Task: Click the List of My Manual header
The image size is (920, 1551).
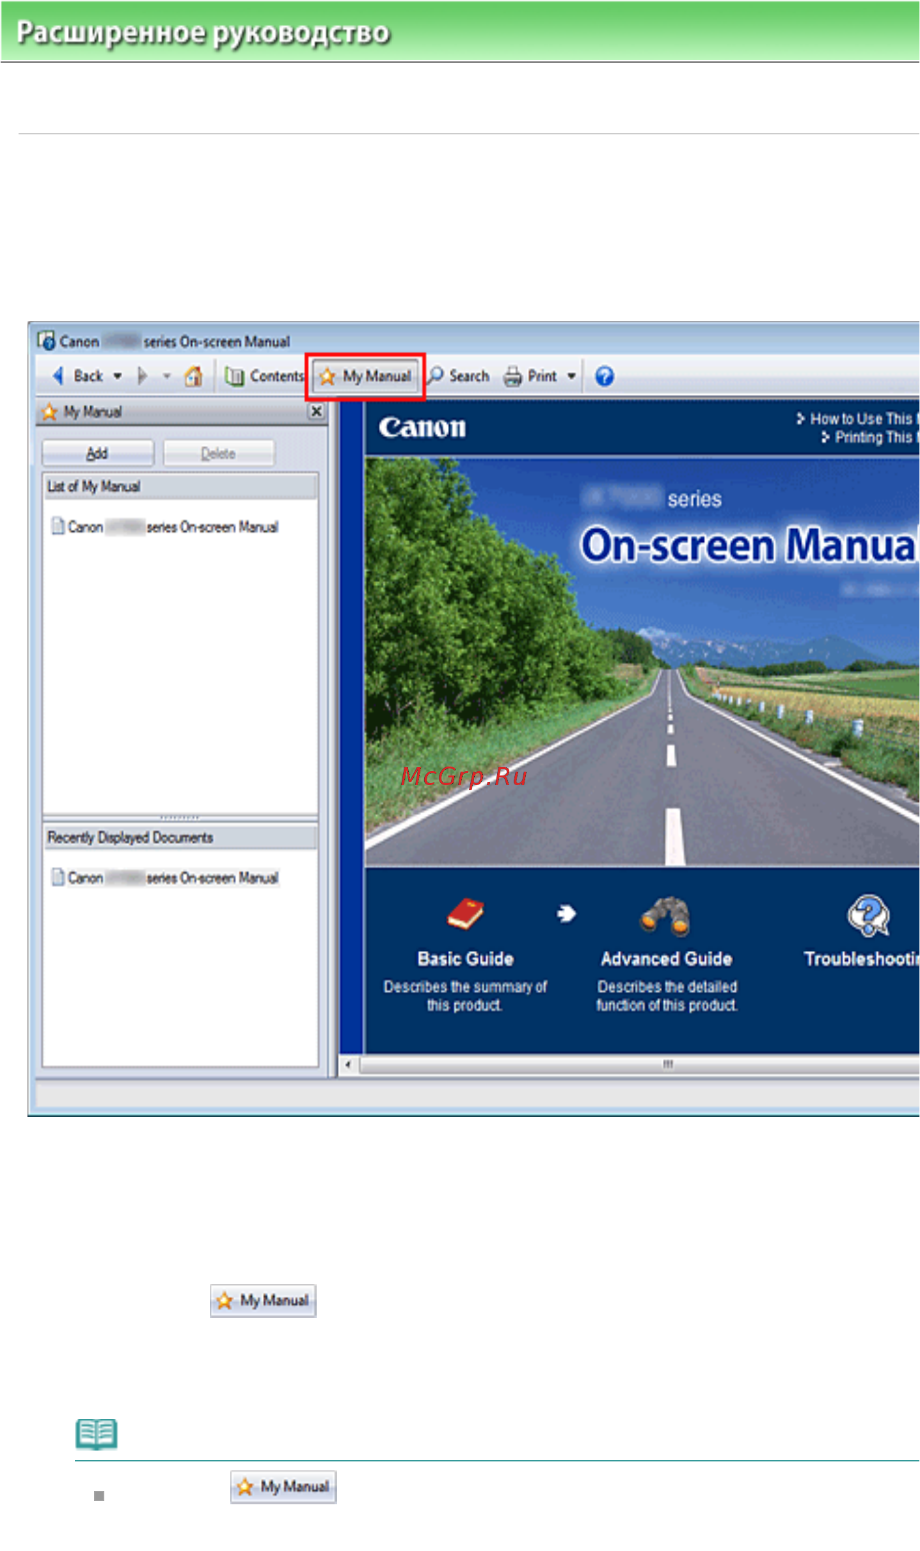Action: pos(180,486)
